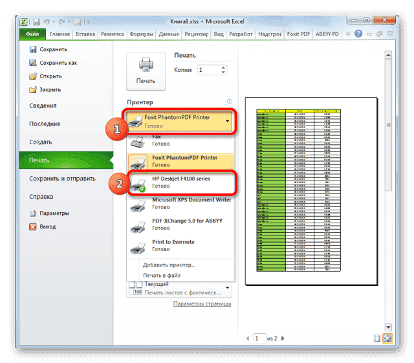414x363 pixels.
Task: Open the Файл tab
Action: 32,34
